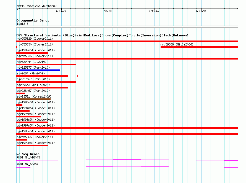246x183 pixels.
Task: Click the dgv227n67 (Park2010) label
Action: 33,79
